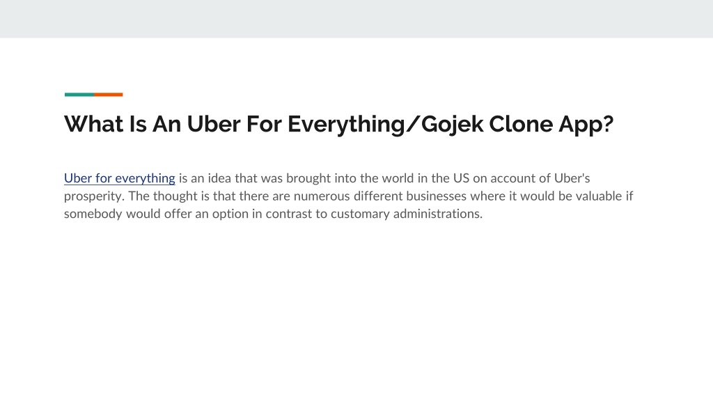This screenshot has height=401, width=713.
Task: Click the abbreviation 'US' in body text
Action: pos(461,178)
